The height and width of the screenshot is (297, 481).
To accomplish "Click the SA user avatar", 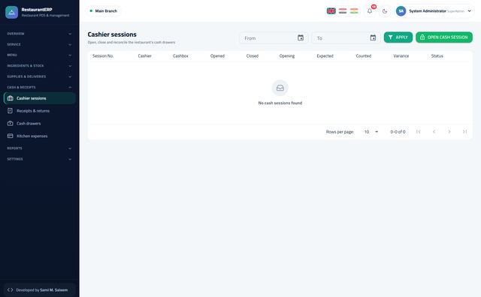I will point(401,11).
